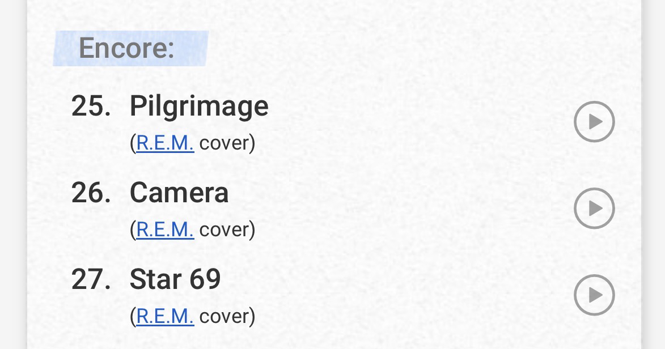Open R.E.M. link under Pilgrimage
Image resolution: width=665 pixels, height=349 pixels.
[165, 143]
